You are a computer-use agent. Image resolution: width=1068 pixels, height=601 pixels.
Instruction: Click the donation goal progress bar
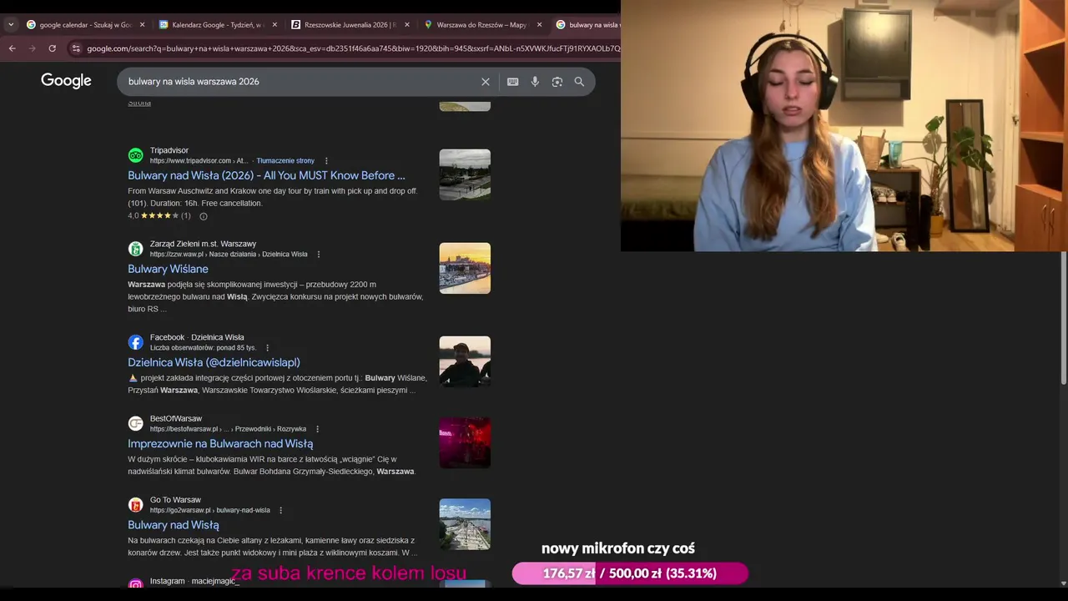click(x=630, y=573)
